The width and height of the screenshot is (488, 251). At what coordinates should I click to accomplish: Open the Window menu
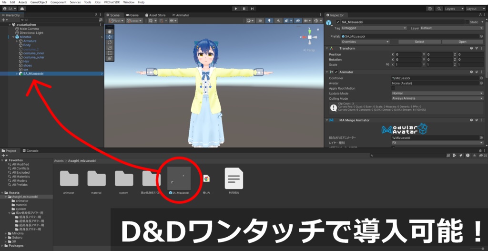click(129, 2)
